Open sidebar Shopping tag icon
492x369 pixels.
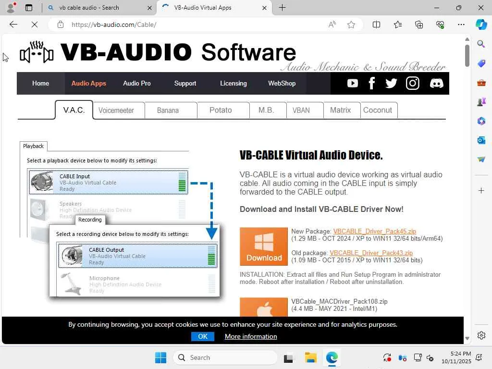point(481,63)
